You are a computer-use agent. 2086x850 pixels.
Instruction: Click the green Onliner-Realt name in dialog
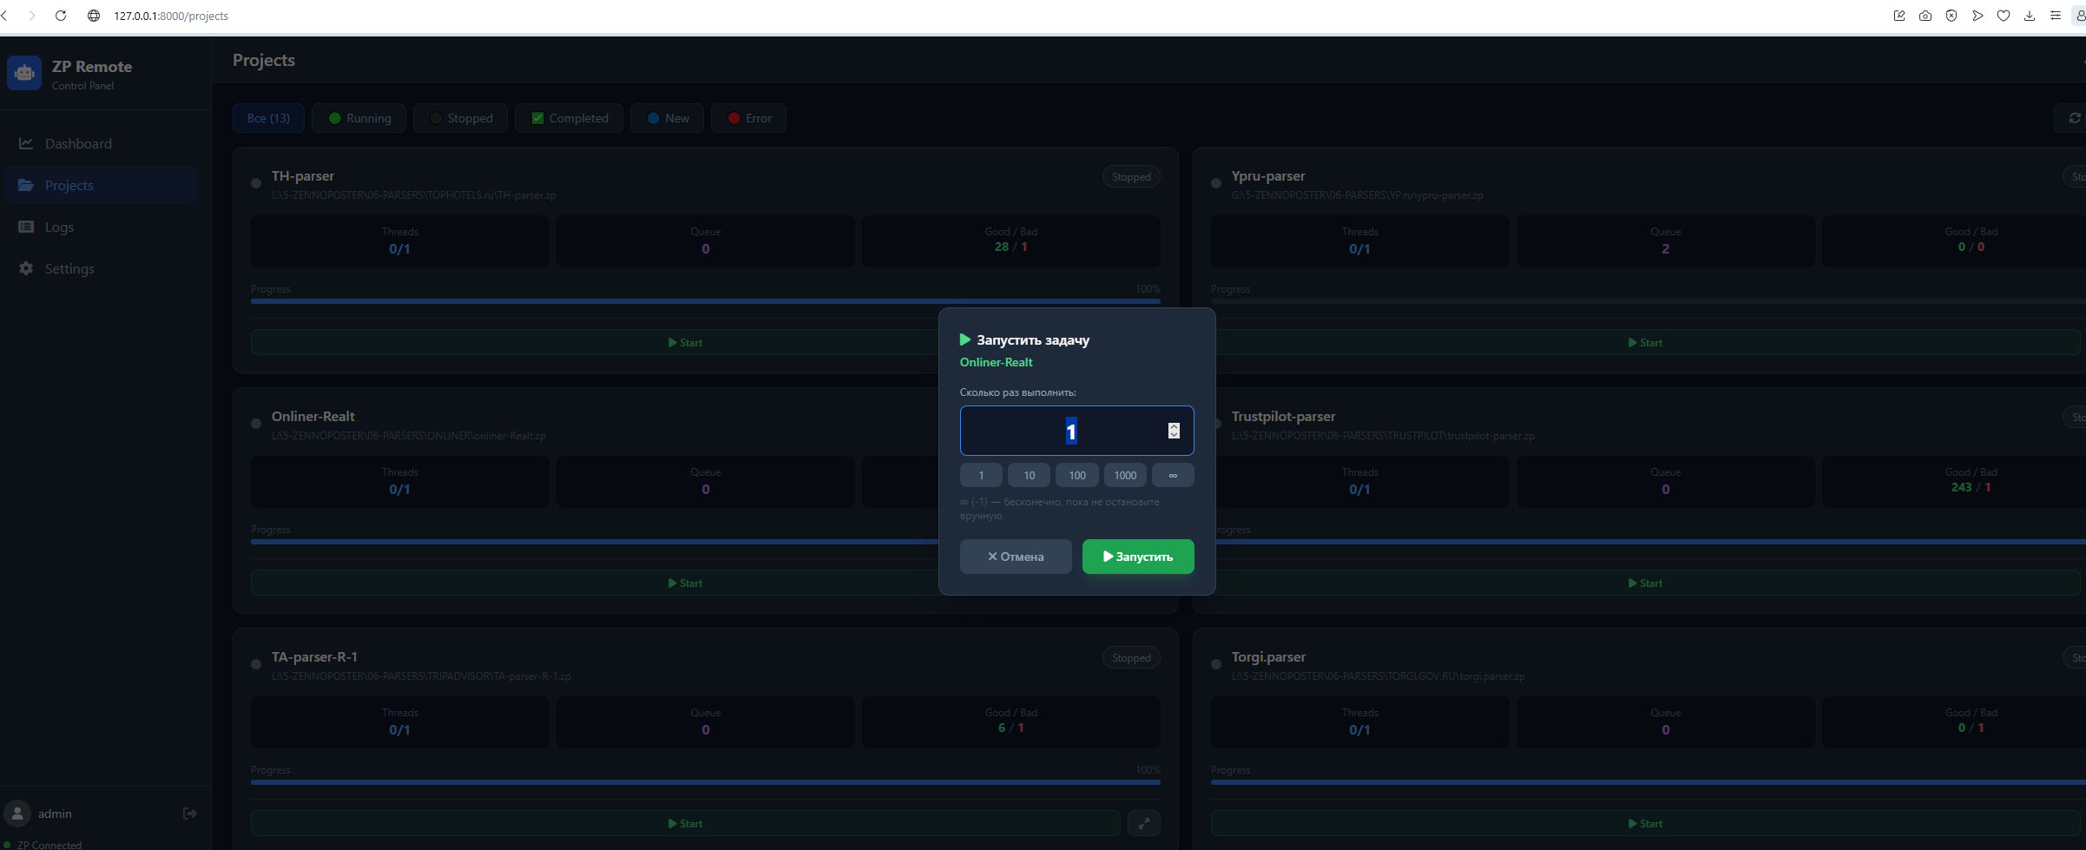pos(996,362)
